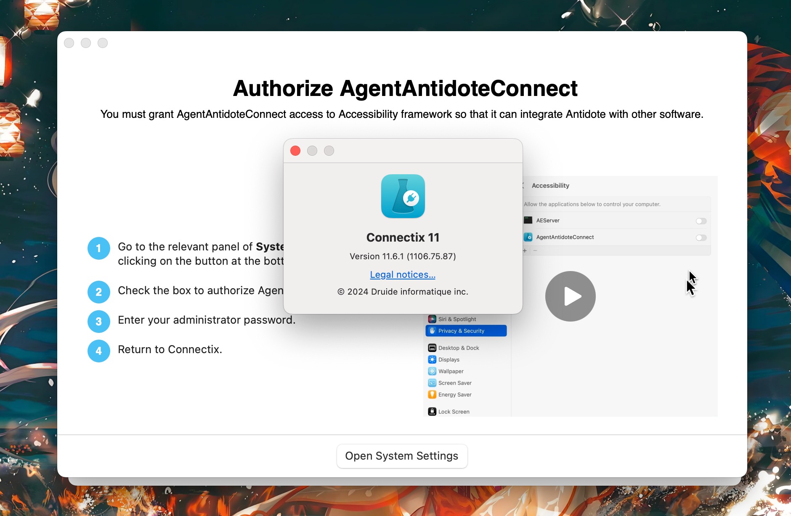Click the Version 11.6.1 (1106.75.87) text
791x516 pixels.
(403, 256)
